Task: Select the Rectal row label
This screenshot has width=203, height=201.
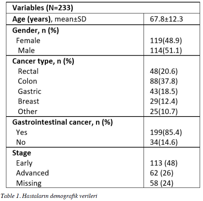Action: (28, 71)
